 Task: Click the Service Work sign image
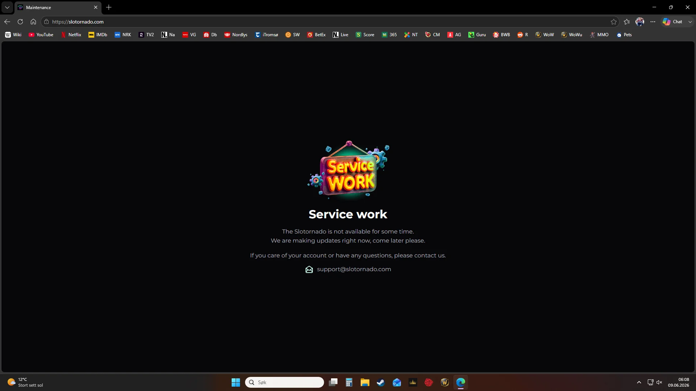(x=348, y=170)
